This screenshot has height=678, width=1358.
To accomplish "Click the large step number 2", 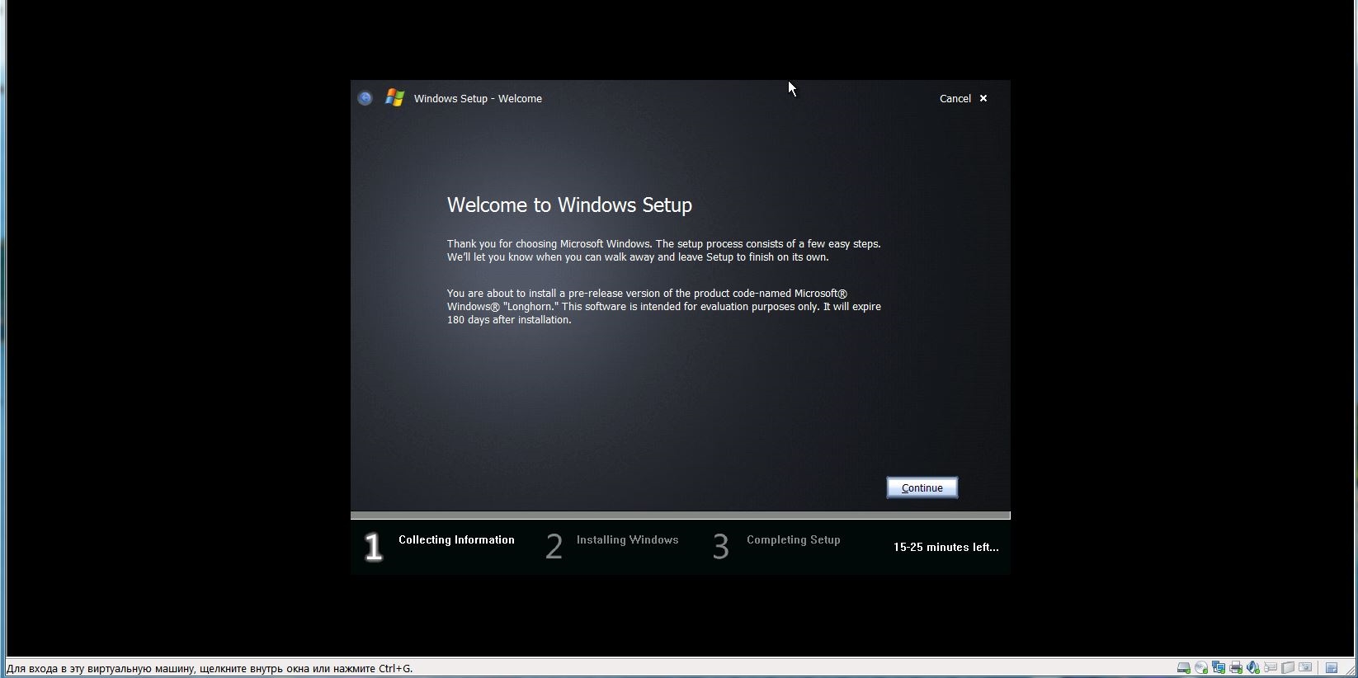I will click(x=554, y=547).
